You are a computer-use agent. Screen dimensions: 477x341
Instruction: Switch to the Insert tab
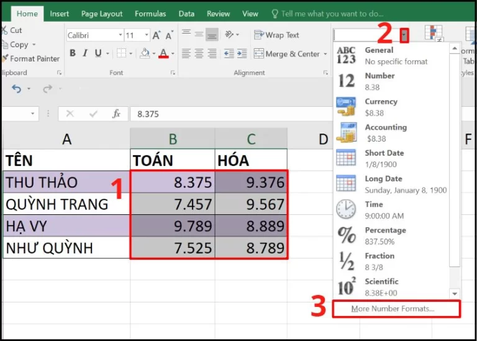[60, 14]
